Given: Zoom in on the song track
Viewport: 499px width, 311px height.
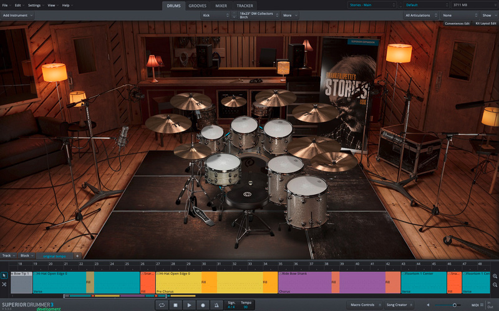Looking at the screenshot, I should coord(495,276).
